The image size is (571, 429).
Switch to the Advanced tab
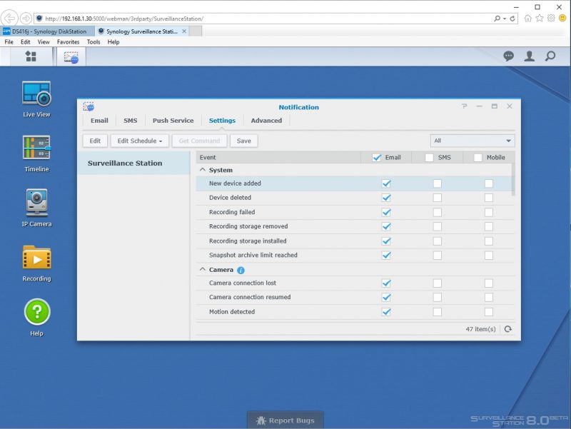[x=266, y=121]
